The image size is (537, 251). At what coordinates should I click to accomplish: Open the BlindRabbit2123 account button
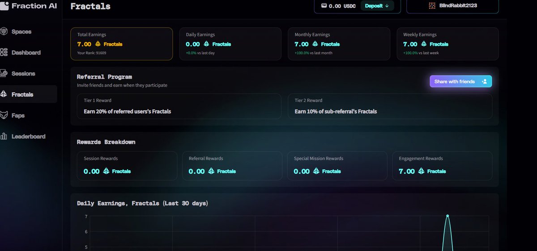(x=452, y=6)
